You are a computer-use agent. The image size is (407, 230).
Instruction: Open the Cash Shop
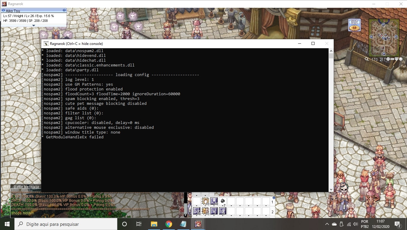pos(354,25)
